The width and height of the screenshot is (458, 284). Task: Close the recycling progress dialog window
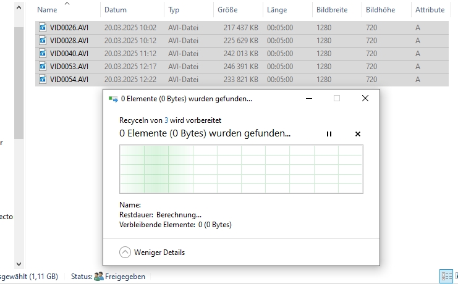365,98
